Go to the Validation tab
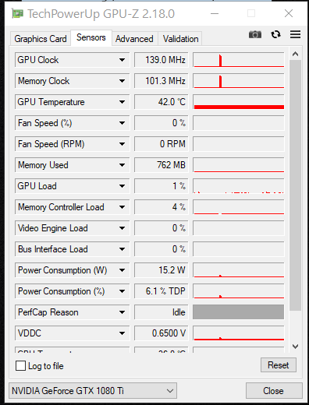This screenshot has height=405, width=309. [180, 39]
